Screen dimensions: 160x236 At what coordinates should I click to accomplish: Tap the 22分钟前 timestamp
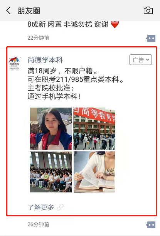(39, 38)
